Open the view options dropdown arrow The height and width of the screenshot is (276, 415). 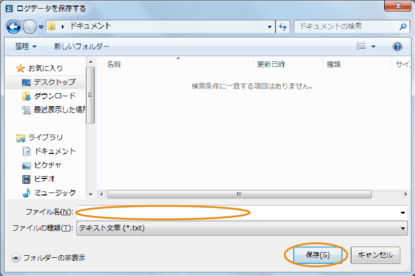(x=373, y=47)
